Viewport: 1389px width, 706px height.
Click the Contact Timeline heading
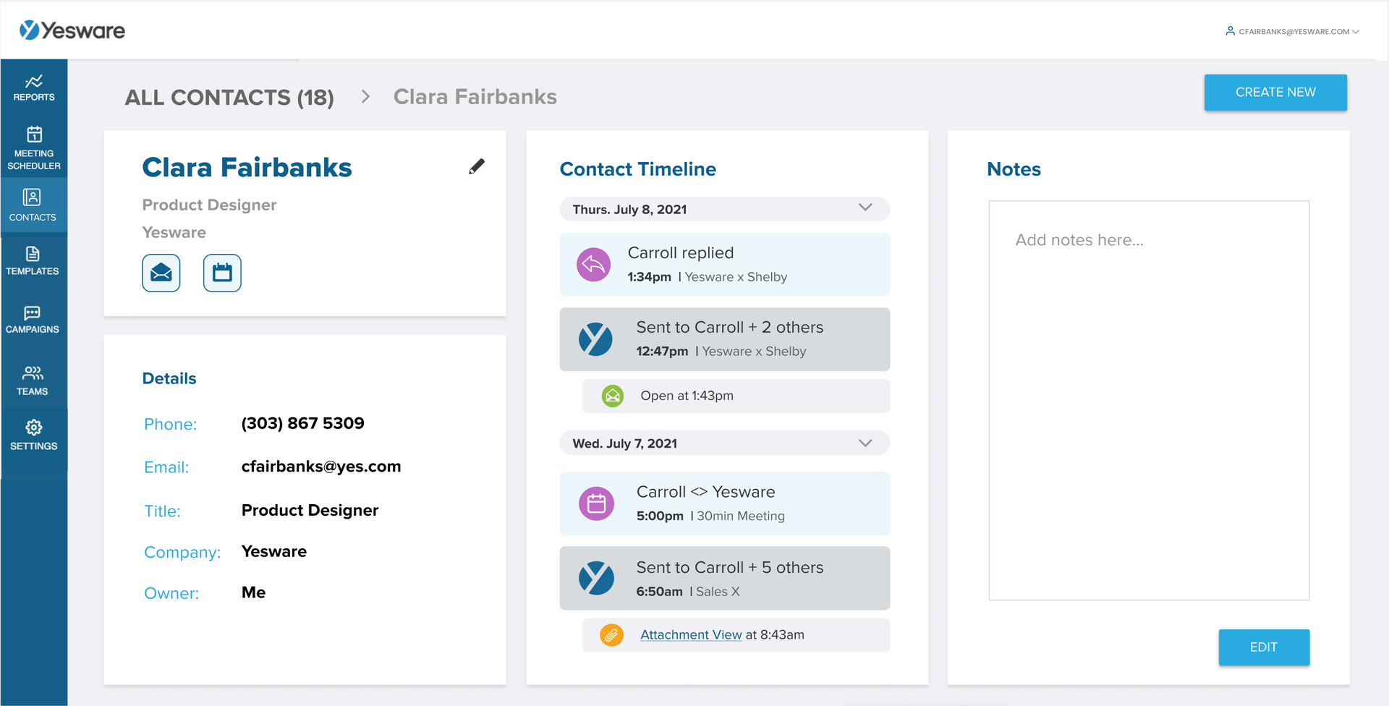pos(638,169)
